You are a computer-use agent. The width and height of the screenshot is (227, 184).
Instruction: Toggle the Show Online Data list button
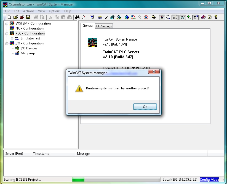tap(162, 17)
